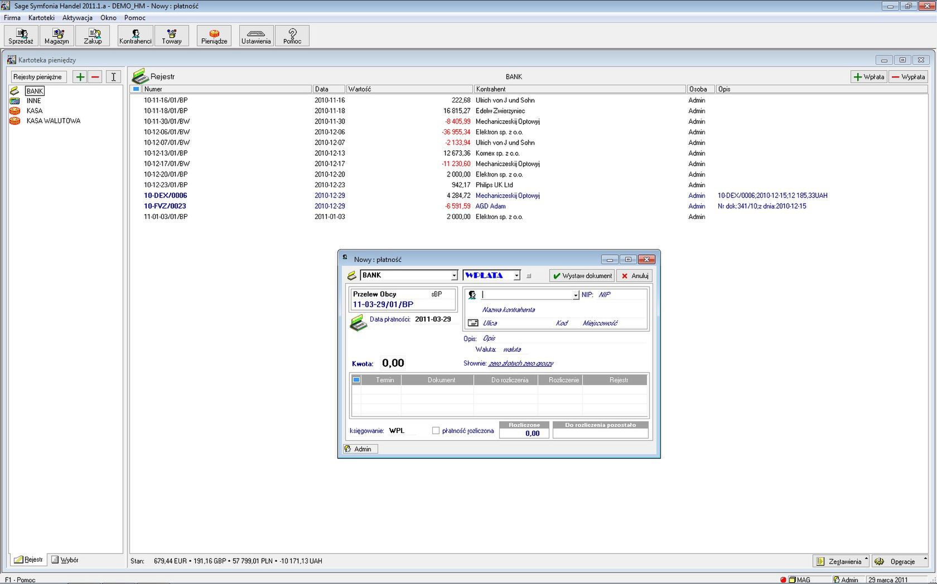Open the Okno menu
Screen dimensions: 937x584
point(108,18)
